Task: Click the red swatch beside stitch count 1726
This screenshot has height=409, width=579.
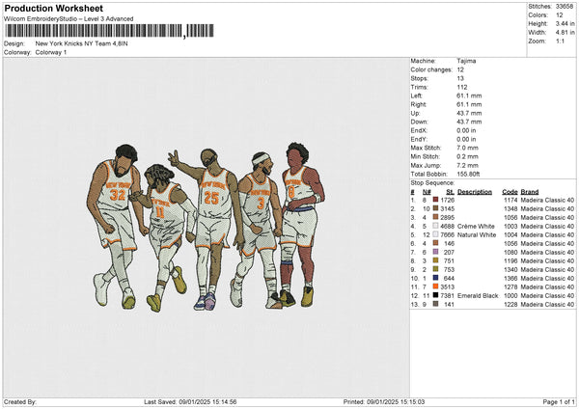Action: (x=436, y=200)
